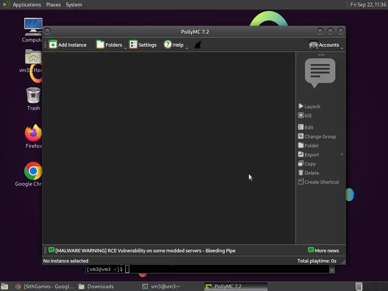Open the Computer desktop icon
This screenshot has height=291, width=388.
tap(33, 30)
